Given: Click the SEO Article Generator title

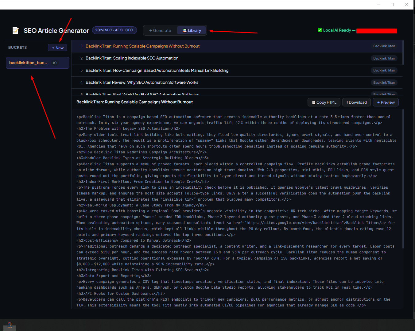Looking at the screenshot, I should (56, 31).
